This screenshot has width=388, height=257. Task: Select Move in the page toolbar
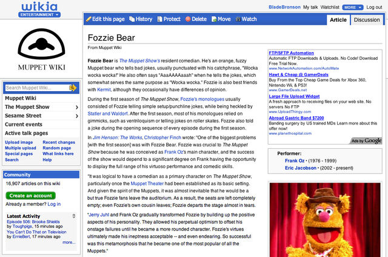[224, 19]
